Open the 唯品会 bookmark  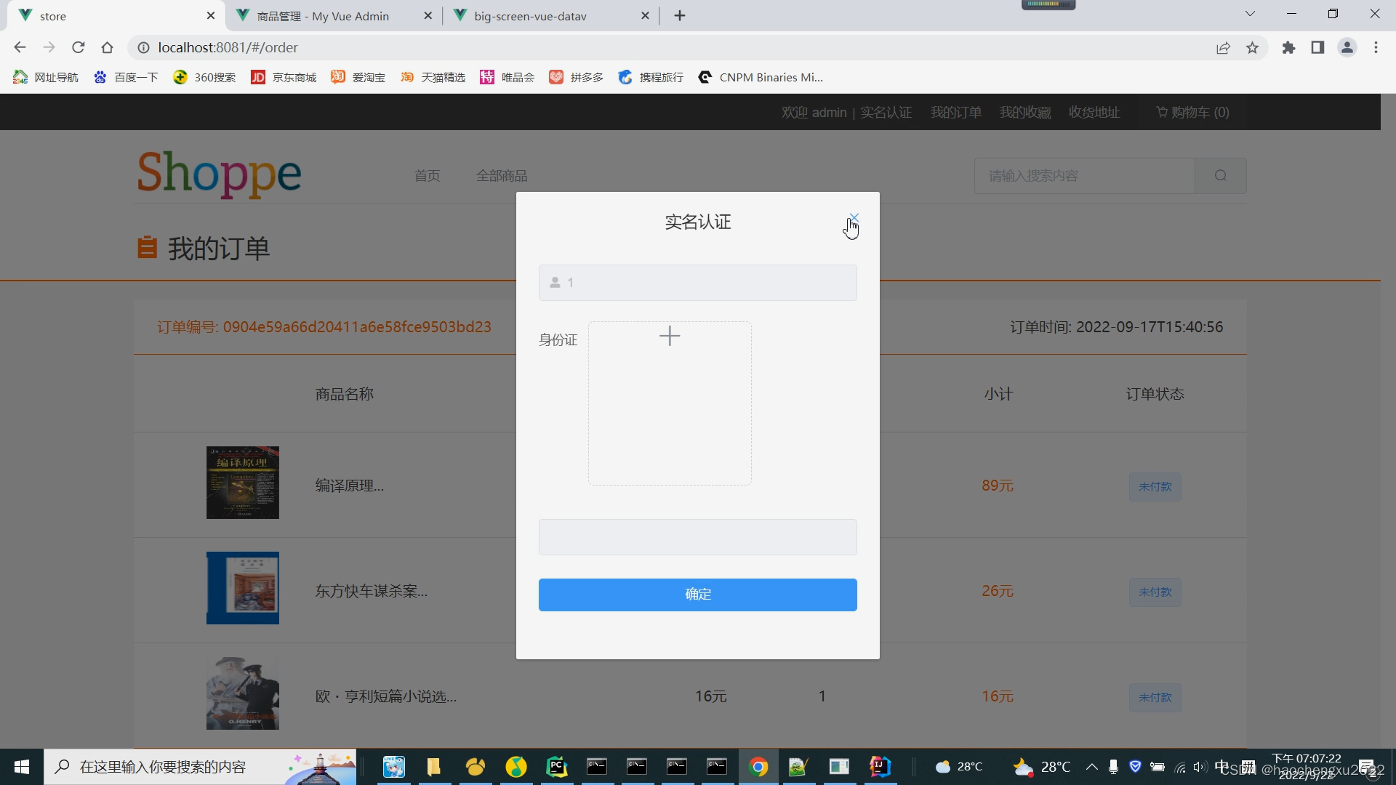[507, 77]
